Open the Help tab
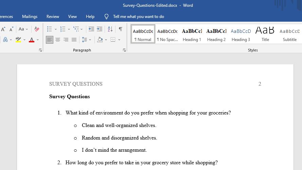 point(90,17)
